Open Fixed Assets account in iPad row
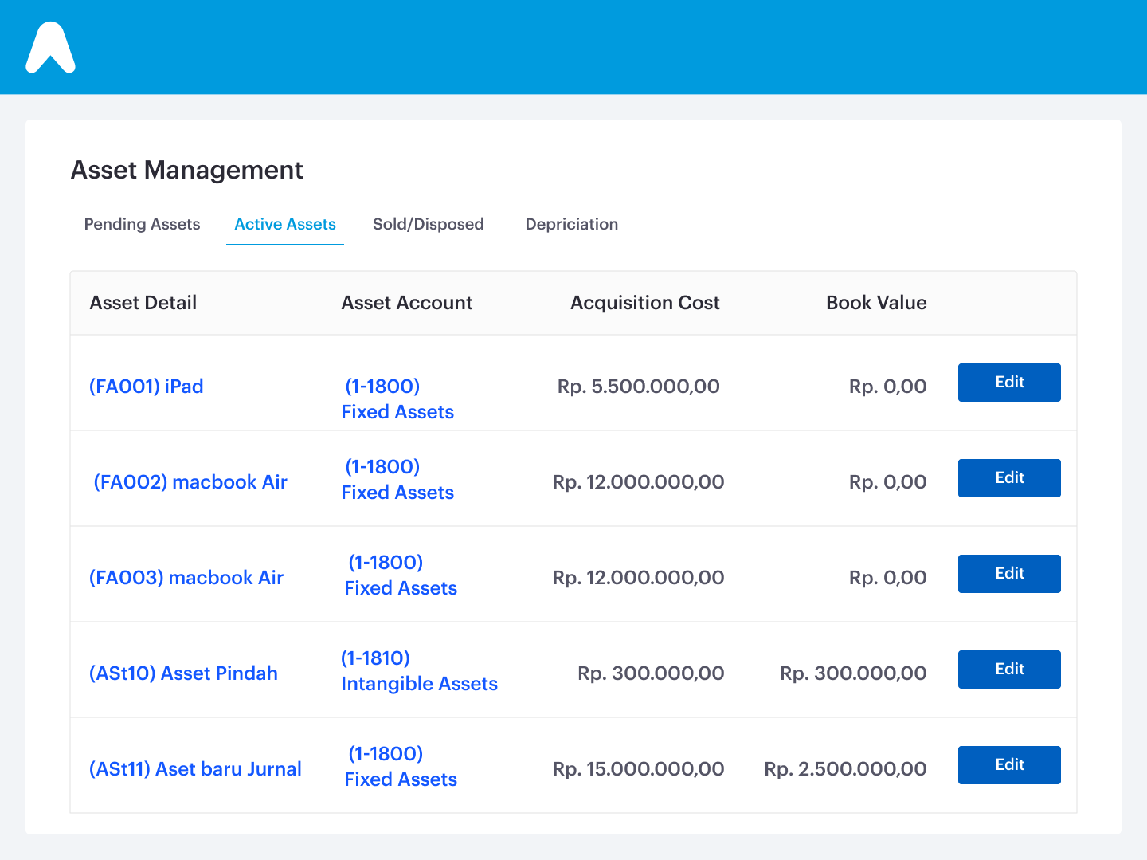This screenshot has width=1147, height=860. point(397,399)
